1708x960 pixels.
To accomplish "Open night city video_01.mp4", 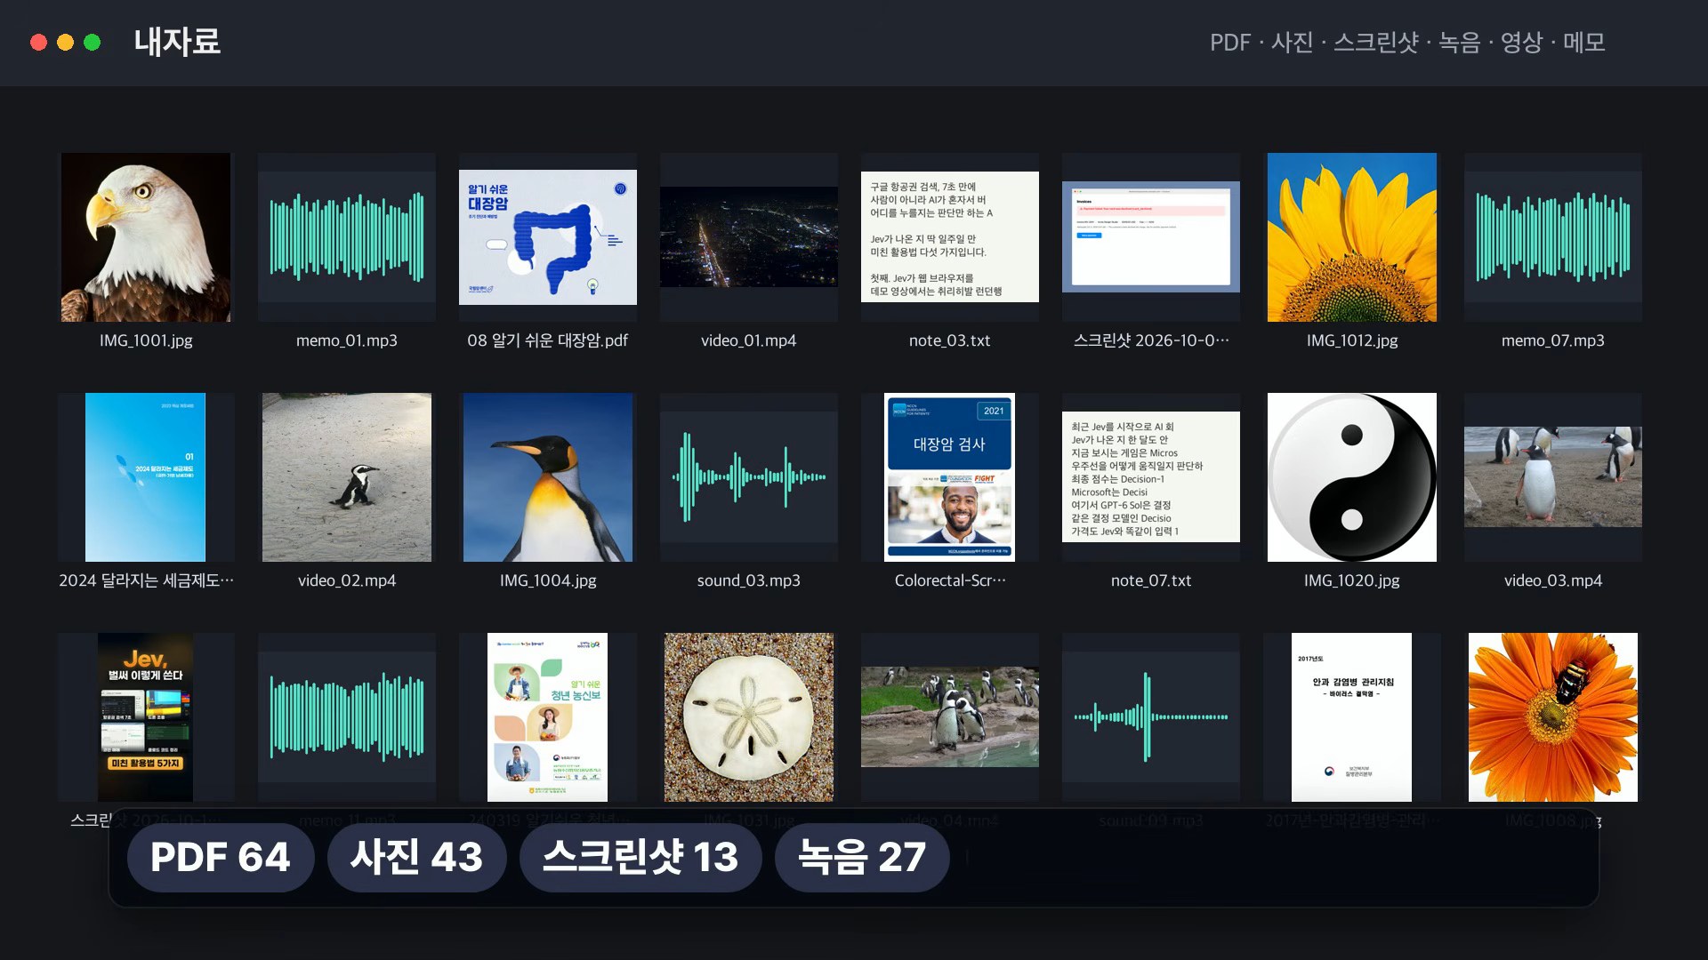I will click(x=749, y=237).
